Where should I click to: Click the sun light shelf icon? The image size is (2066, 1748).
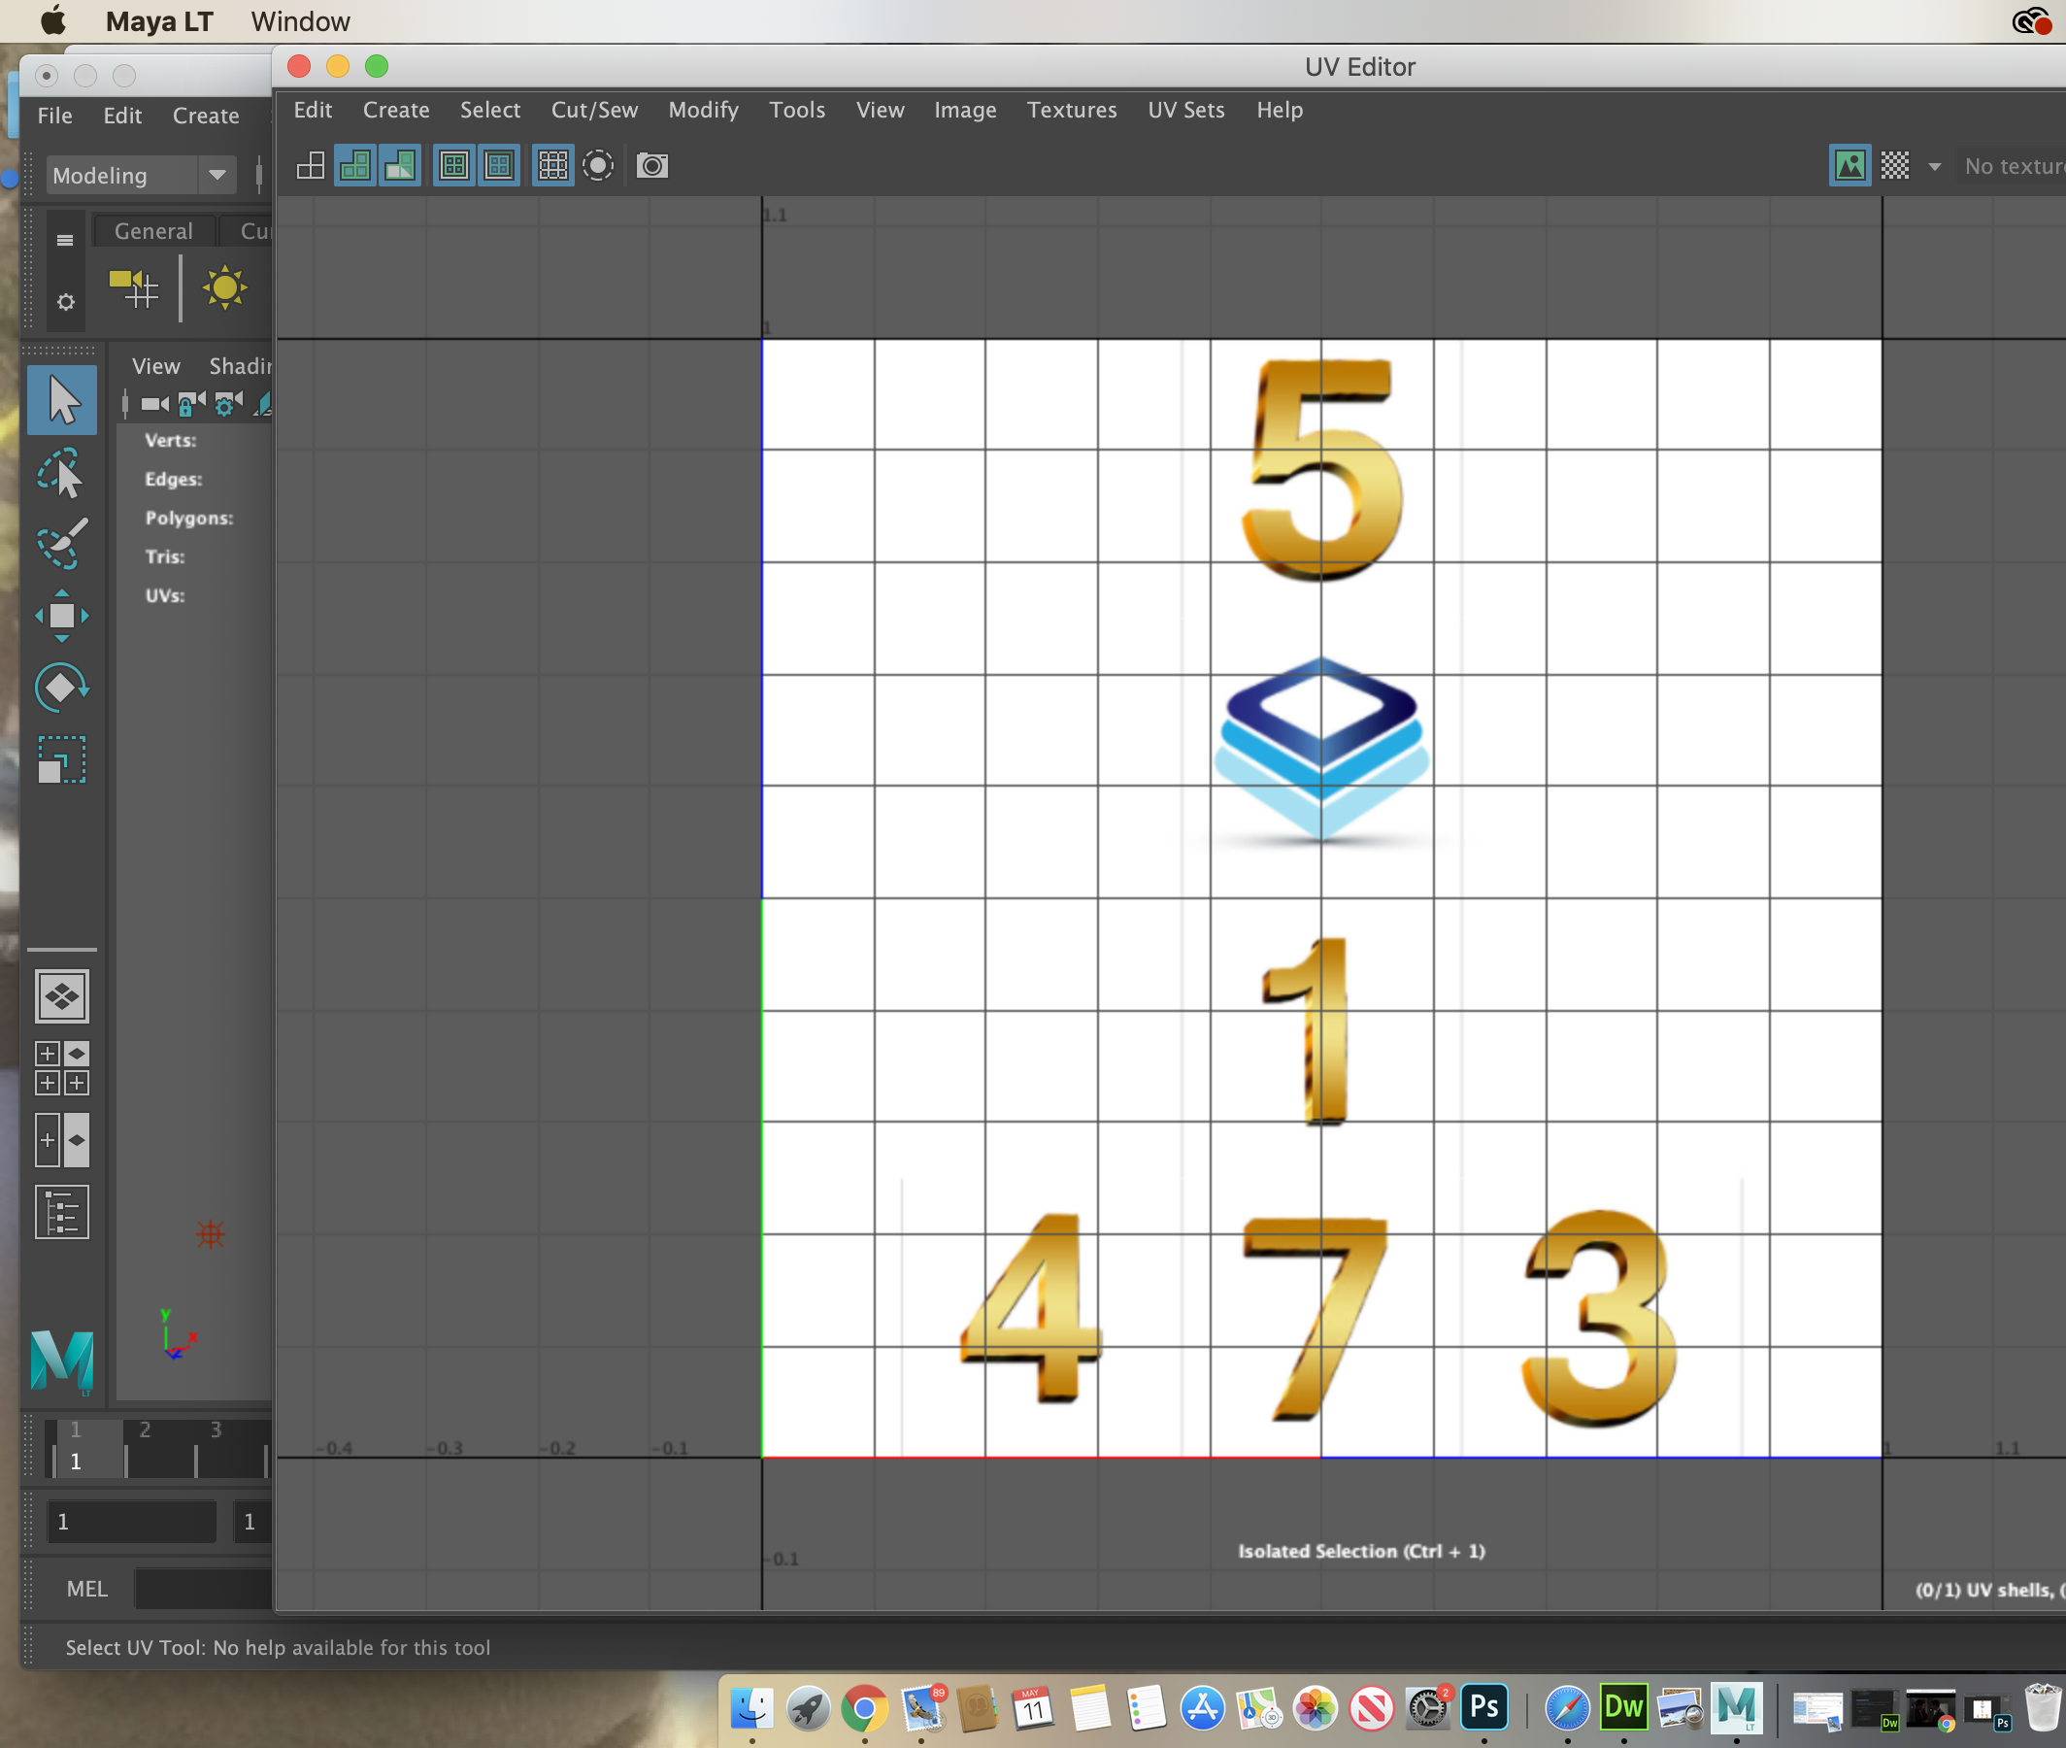coord(225,288)
